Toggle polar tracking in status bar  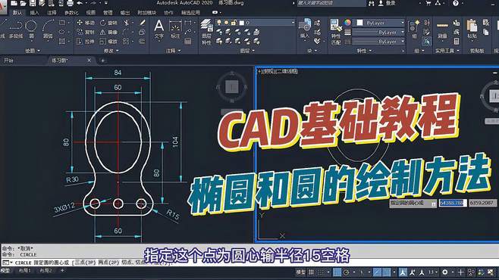[x=347, y=272]
